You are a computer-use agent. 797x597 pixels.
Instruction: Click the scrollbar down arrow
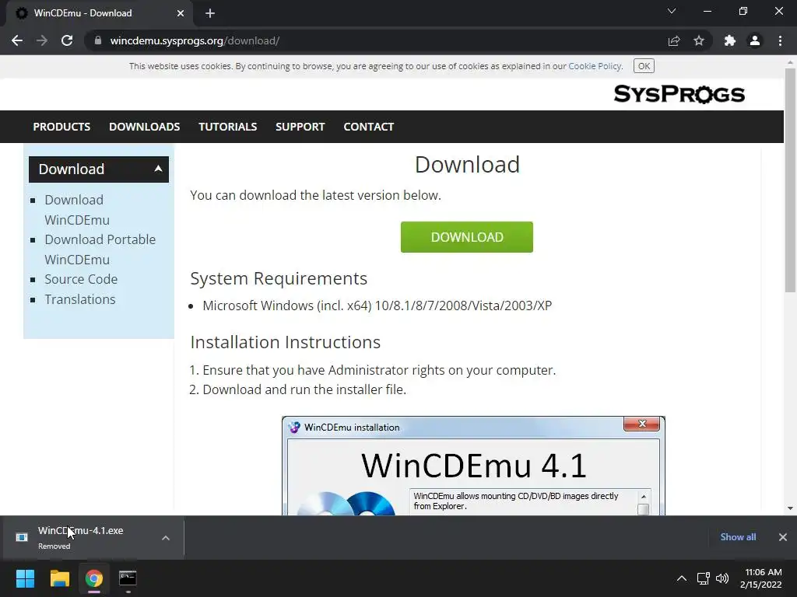(790, 508)
